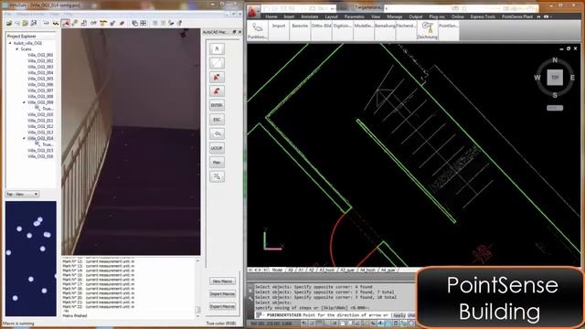
Task: Collapse the Villa_OG1_009 scan node
Action: pyautogui.click(x=24, y=102)
